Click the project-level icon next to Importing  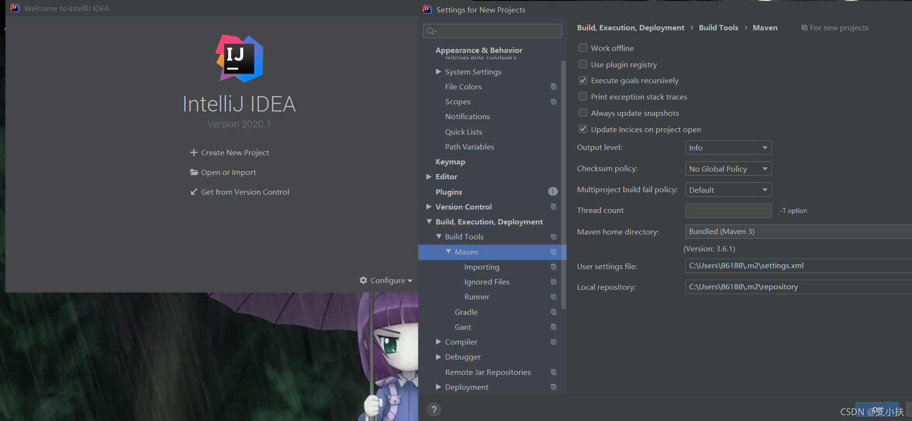tap(553, 267)
